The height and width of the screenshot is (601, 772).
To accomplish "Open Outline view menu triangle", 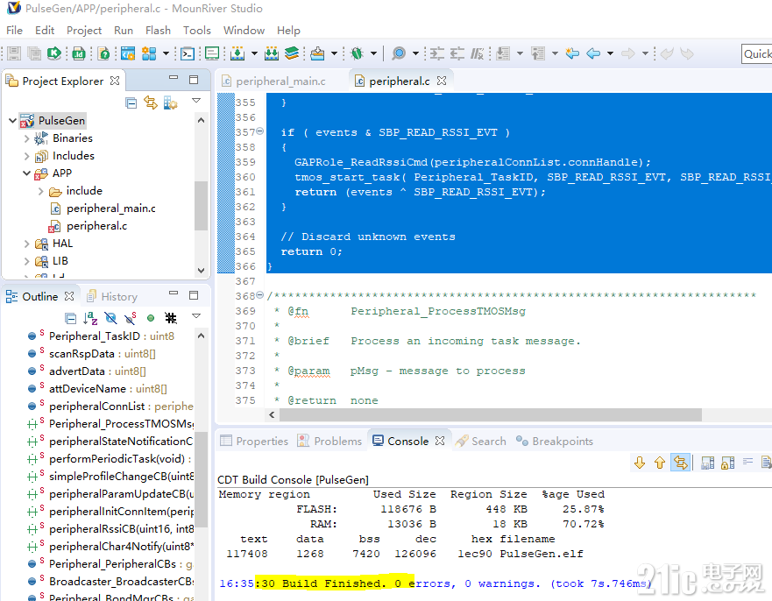I will coord(196,316).
